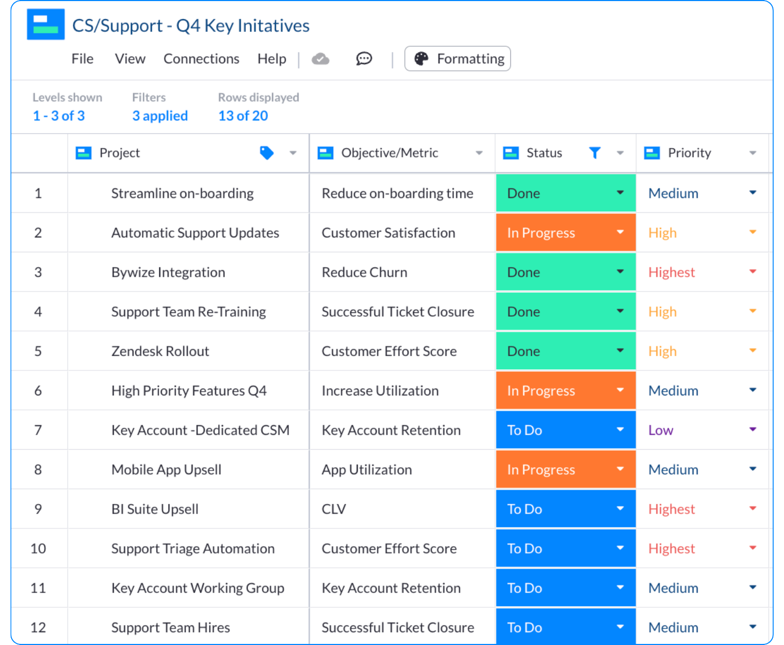
Task: Select the Mobile App Upsell project cell
Action: click(188, 469)
